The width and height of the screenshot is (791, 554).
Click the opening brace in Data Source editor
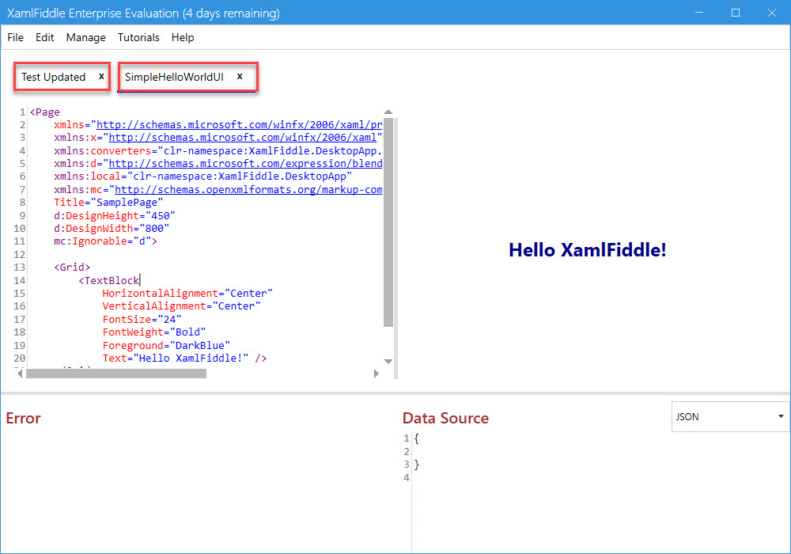pos(417,438)
